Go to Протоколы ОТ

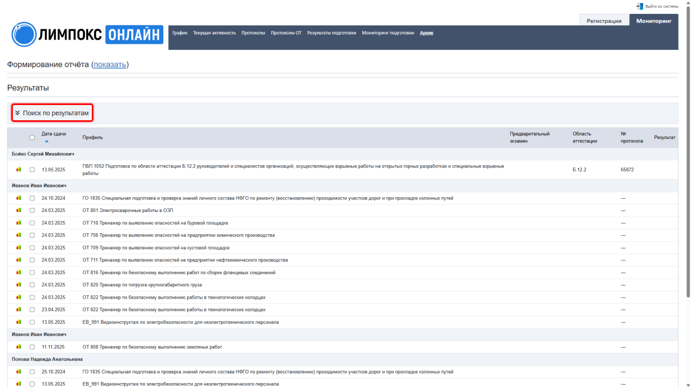point(286,33)
